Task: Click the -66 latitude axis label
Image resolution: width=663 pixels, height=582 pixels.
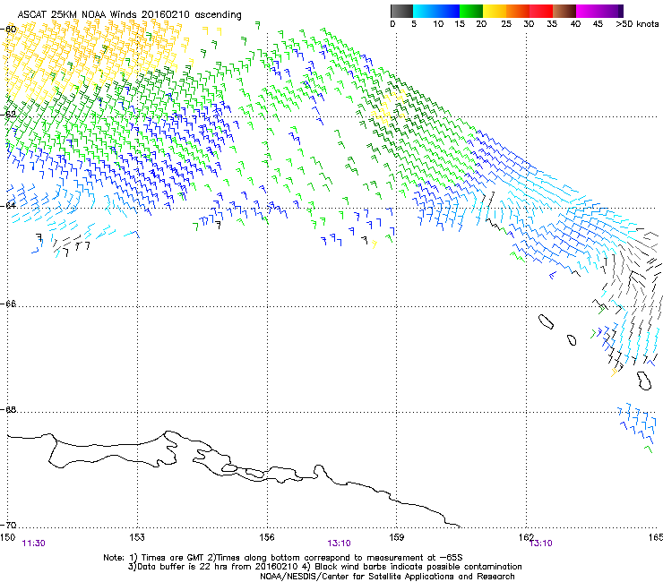Action: click(x=9, y=304)
